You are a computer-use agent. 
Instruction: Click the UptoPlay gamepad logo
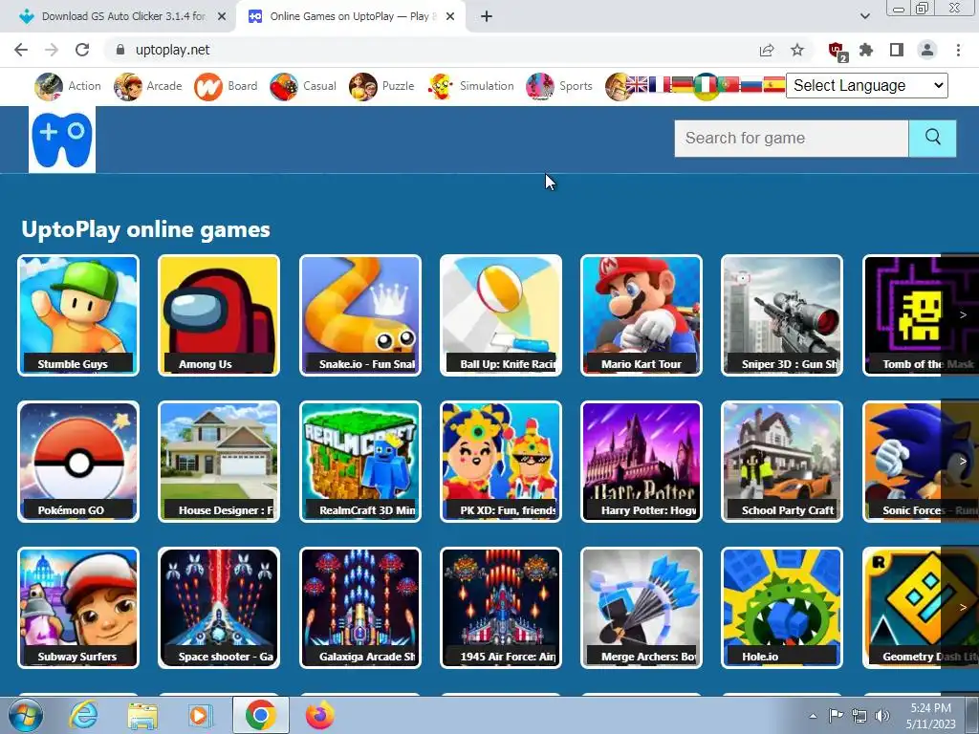coord(62,139)
